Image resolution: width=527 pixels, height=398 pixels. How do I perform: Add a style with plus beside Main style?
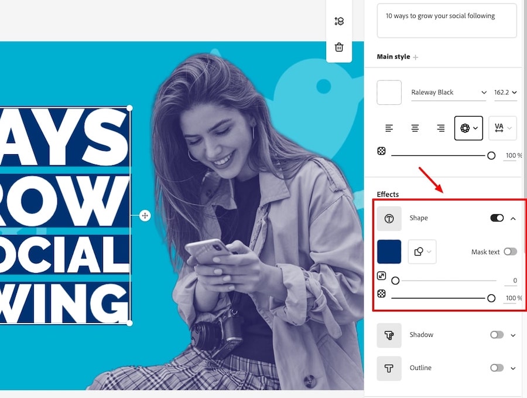[416, 57]
